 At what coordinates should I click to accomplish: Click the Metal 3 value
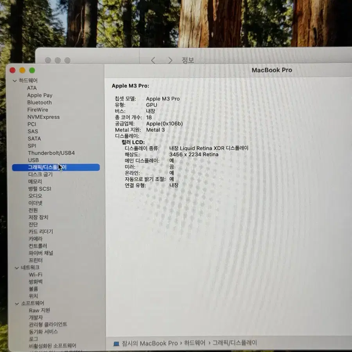point(155,130)
